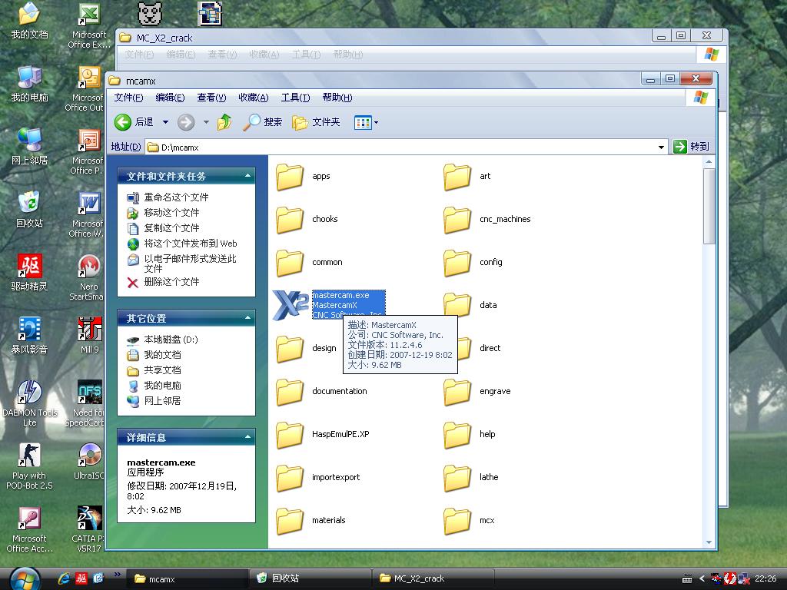Screen dimensions: 787x590
Task: Click the Start button orb
Action: pos(25,579)
